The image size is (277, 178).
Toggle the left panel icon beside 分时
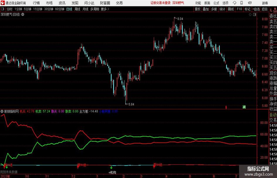(3, 9)
